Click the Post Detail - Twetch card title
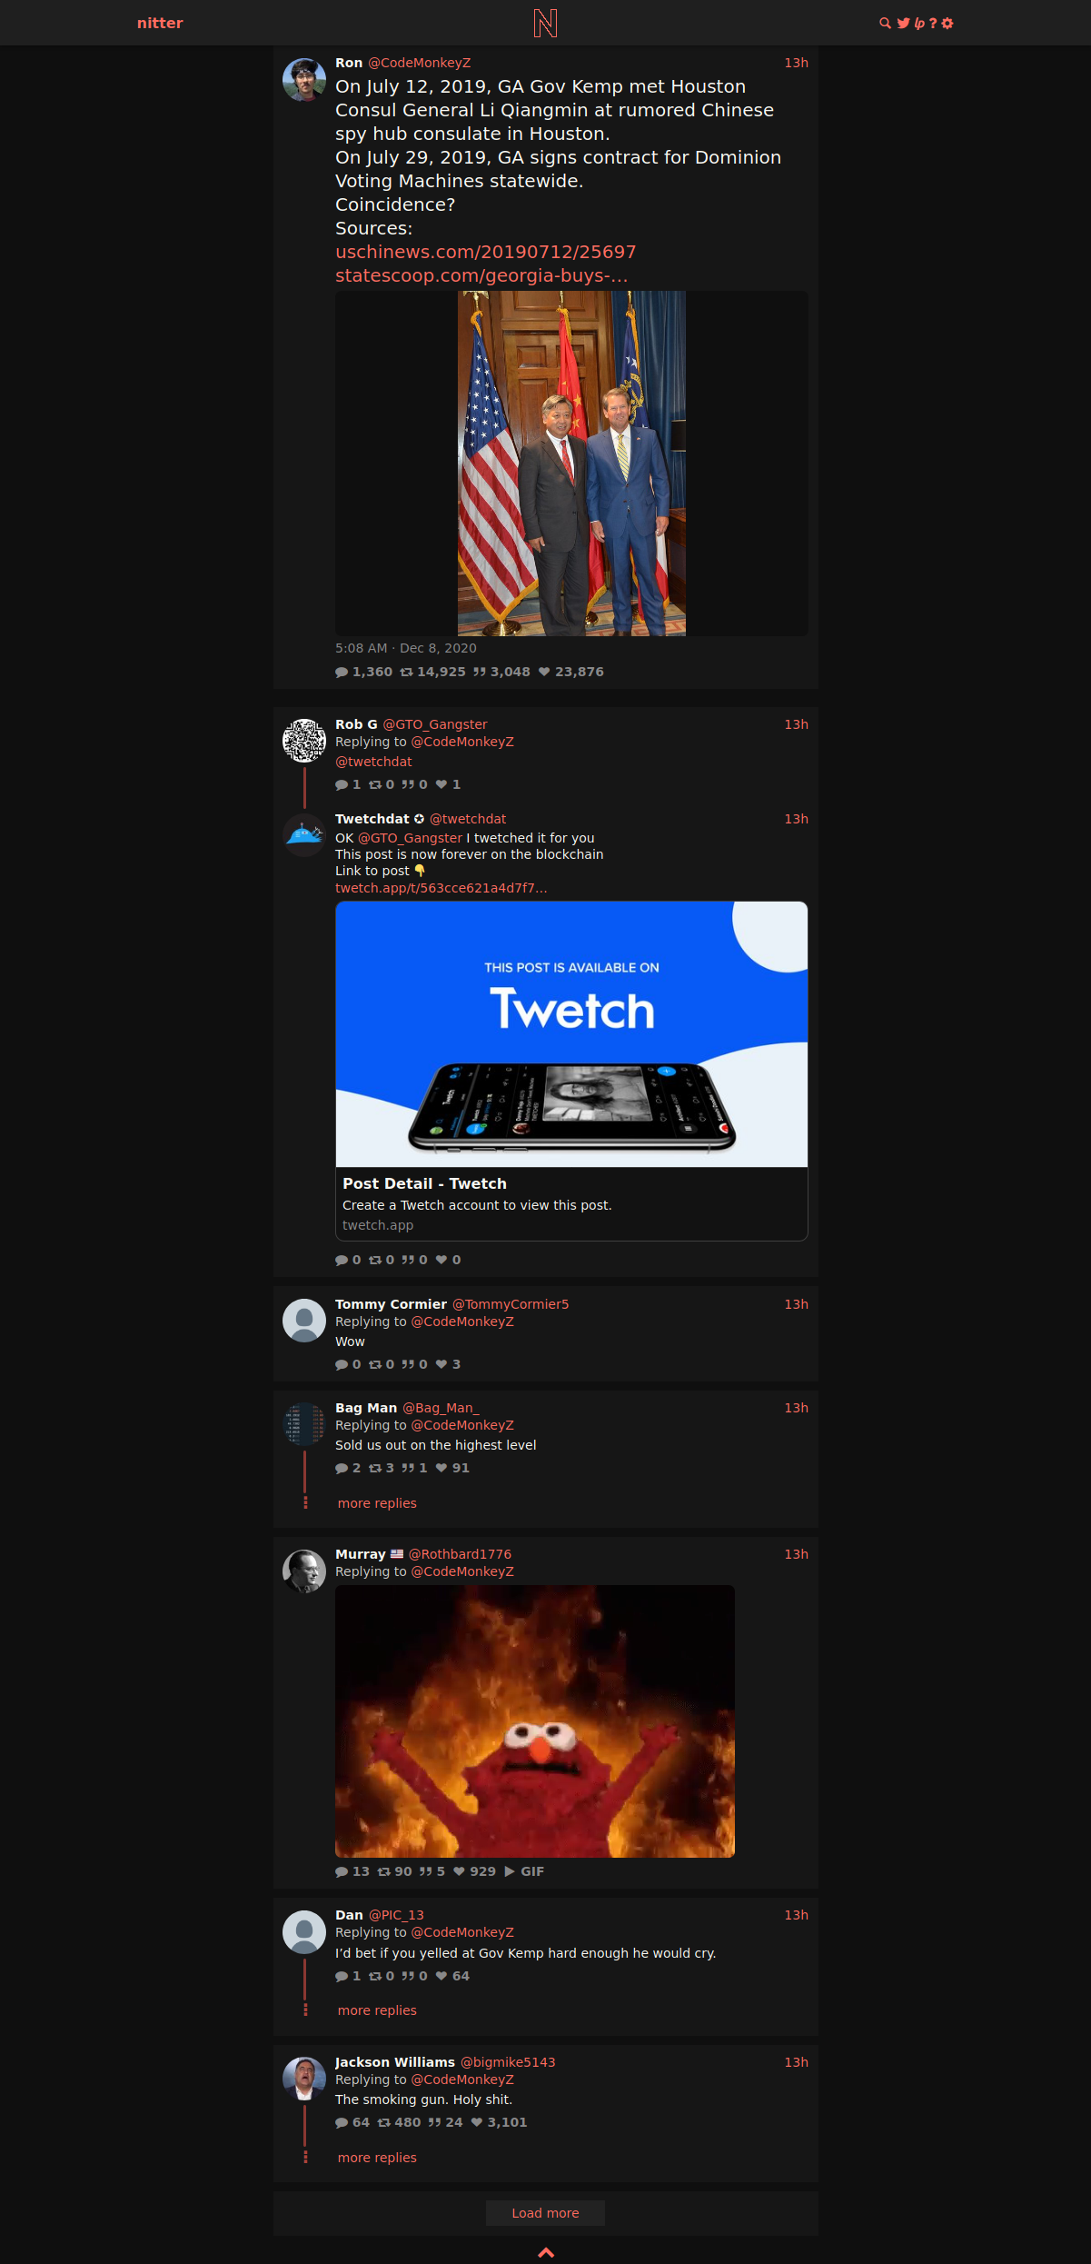Viewport: 1091px width, 2264px height. tap(424, 1183)
